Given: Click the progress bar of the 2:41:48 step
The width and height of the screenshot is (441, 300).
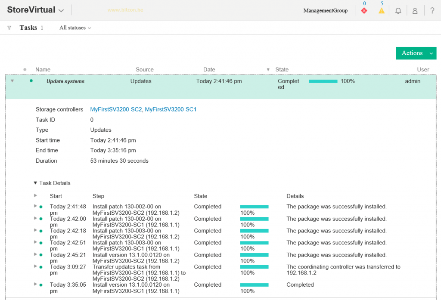Looking at the screenshot, I should (x=254, y=207).
